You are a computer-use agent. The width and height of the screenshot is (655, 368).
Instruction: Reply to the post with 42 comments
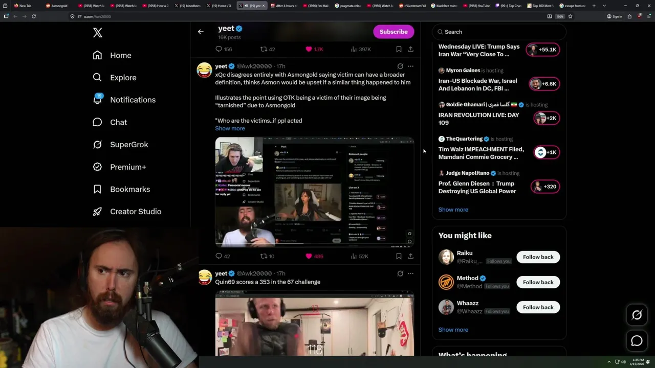[223, 256]
